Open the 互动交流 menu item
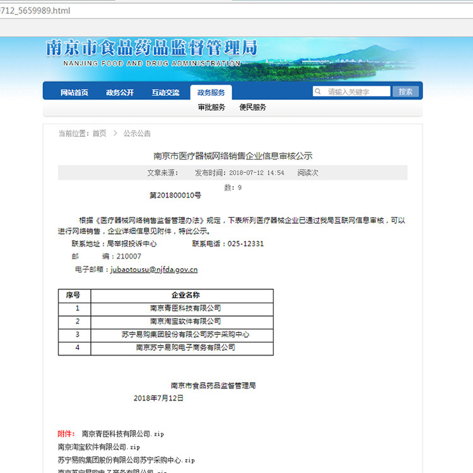The height and width of the screenshot is (473, 473). tap(165, 92)
